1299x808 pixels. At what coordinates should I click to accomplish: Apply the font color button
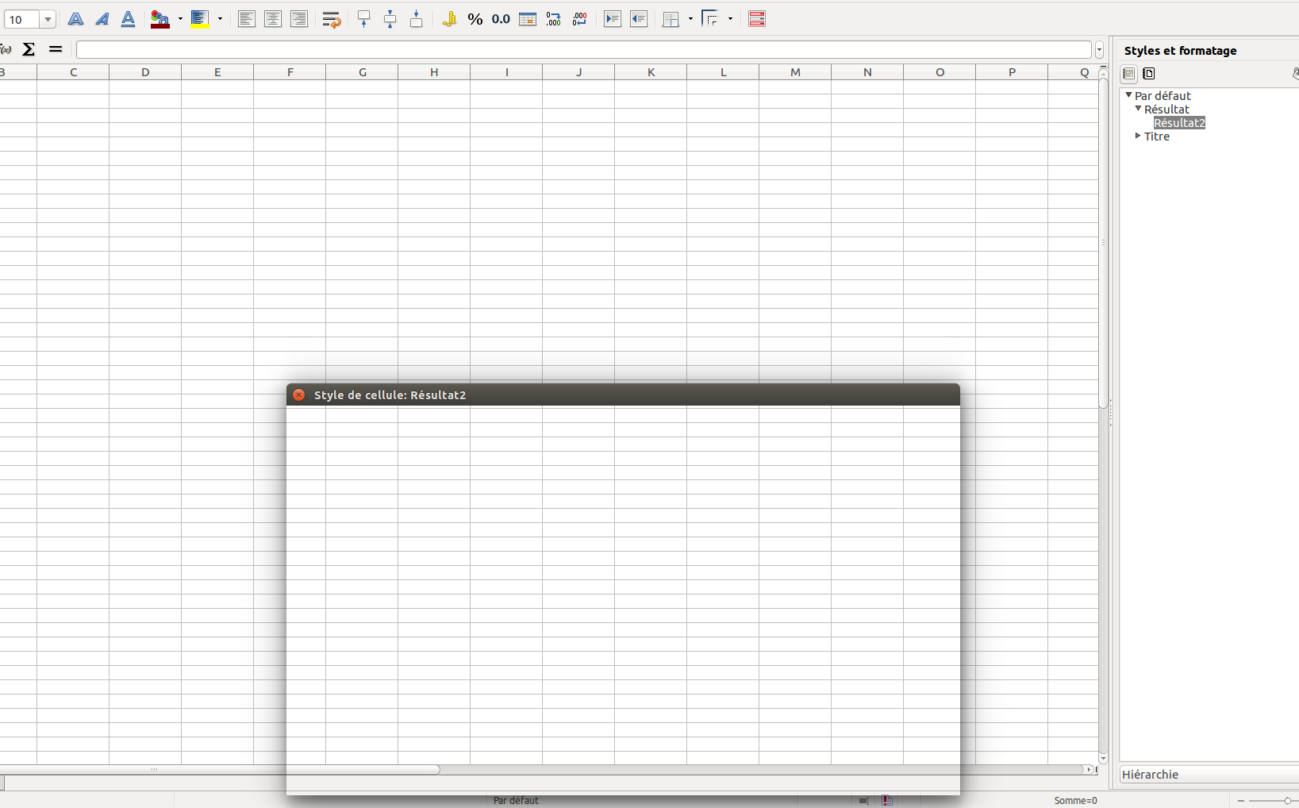point(160,19)
